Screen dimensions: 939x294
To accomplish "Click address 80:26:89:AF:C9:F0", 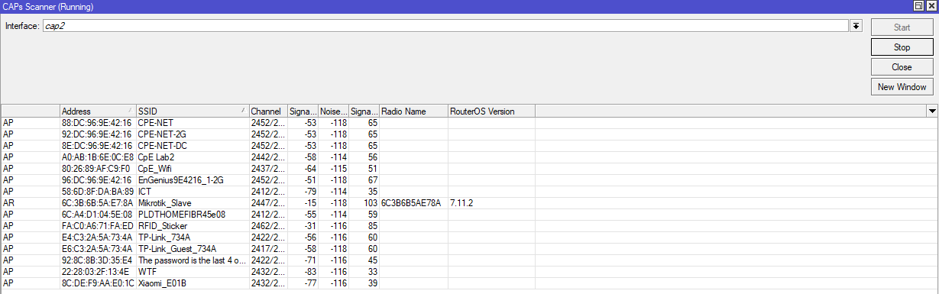I will (96, 168).
